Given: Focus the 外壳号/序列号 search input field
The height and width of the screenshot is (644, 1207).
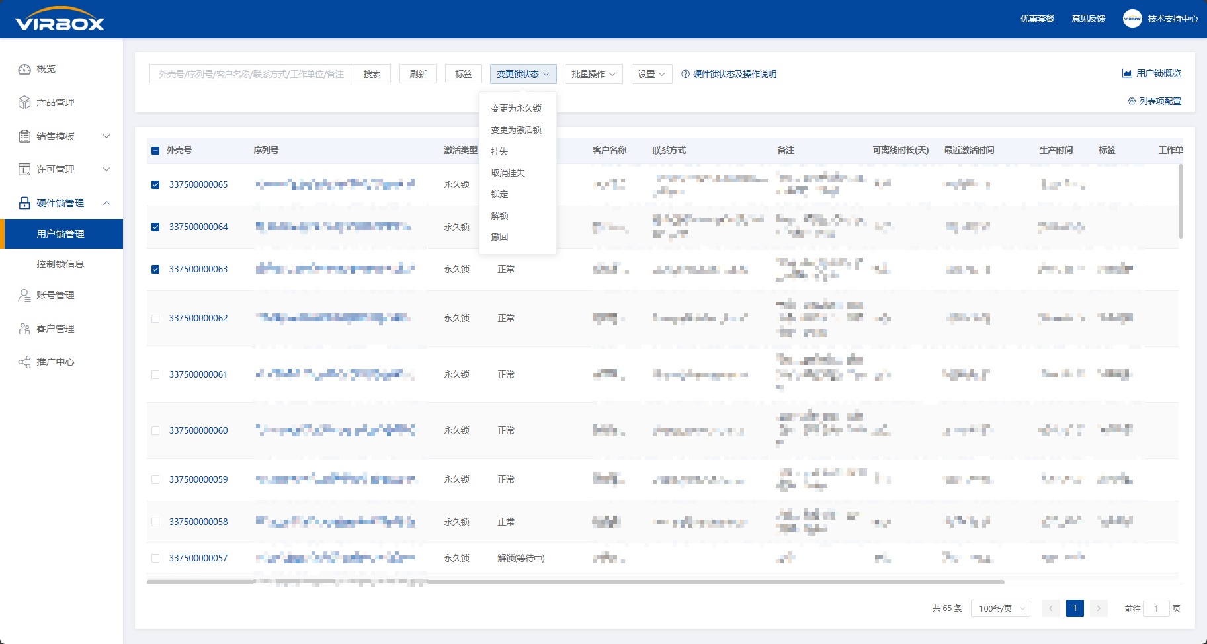Looking at the screenshot, I should click(x=251, y=74).
